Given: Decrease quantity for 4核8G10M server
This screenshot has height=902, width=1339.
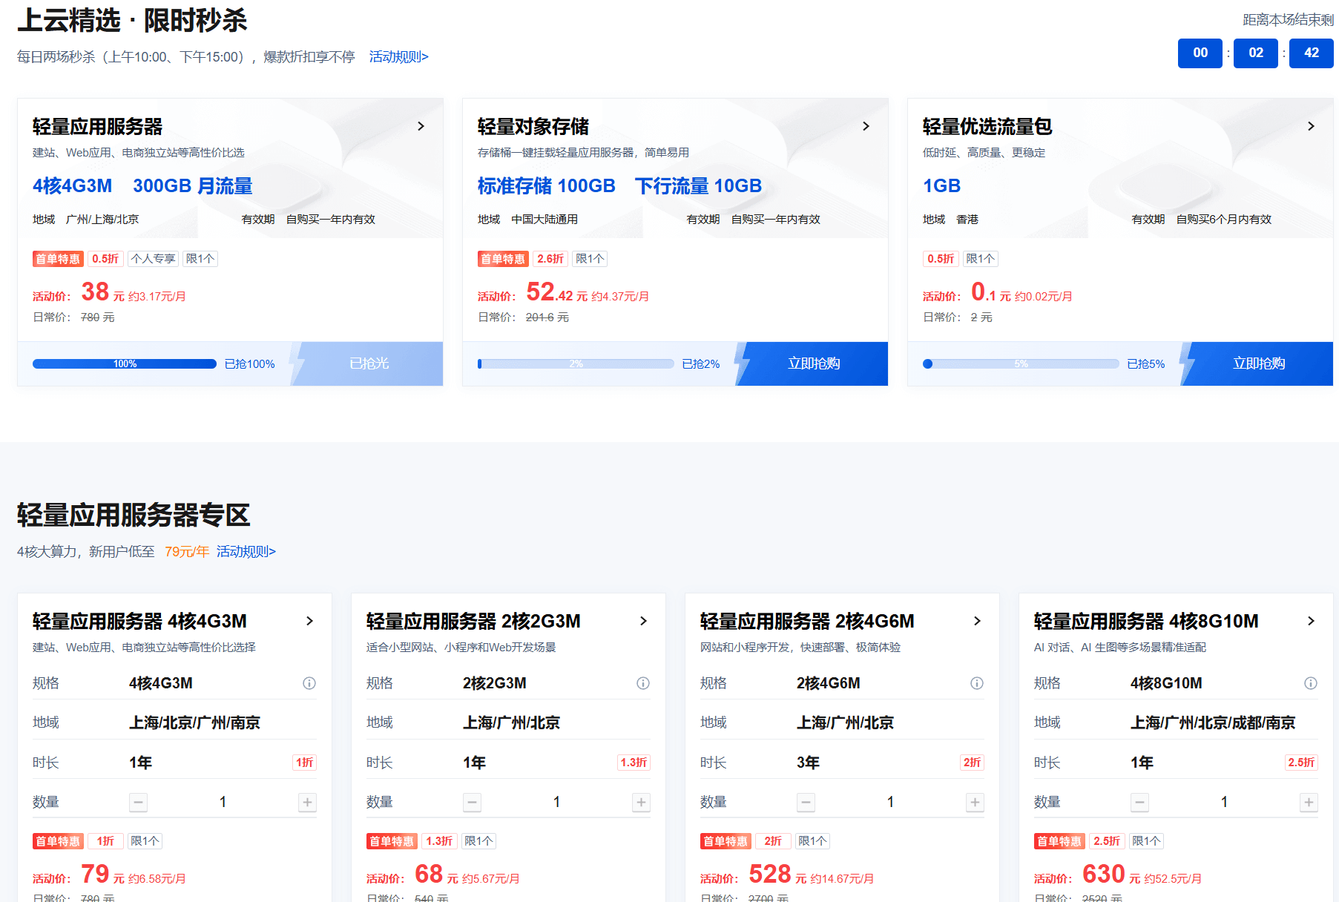Looking at the screenshot, I should click(x=1139, y=802).
